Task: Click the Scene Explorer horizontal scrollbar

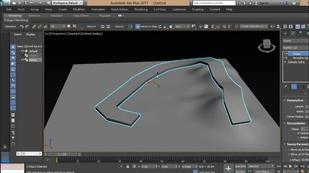Action: coord(29,154)
